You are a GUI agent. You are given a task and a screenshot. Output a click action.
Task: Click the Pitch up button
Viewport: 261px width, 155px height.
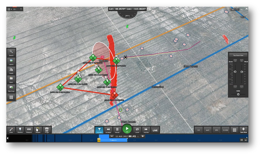point(241,61)
